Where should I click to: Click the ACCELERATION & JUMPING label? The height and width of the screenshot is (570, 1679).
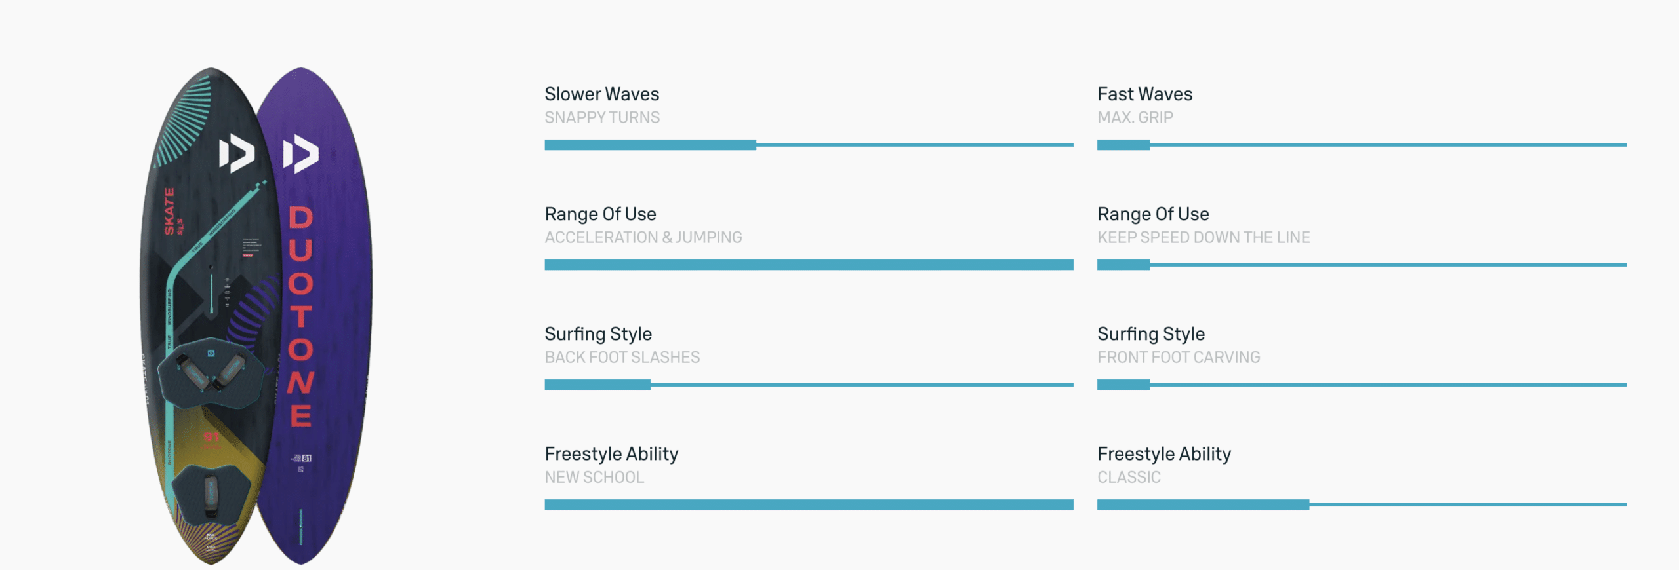[643, 237]
